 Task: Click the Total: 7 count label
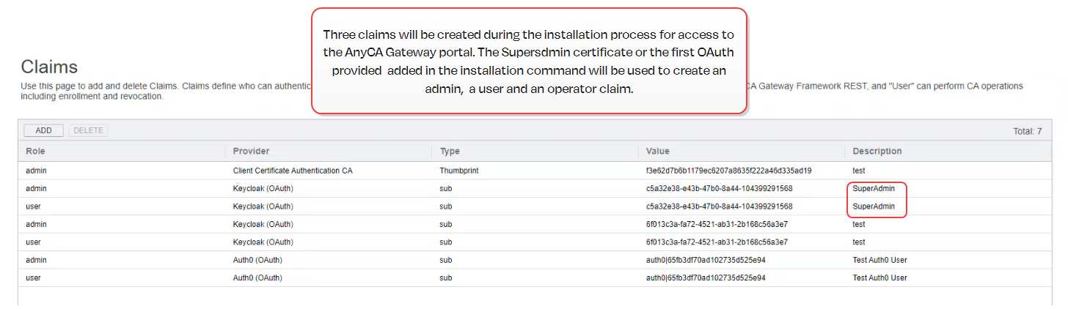(1027, 131)
